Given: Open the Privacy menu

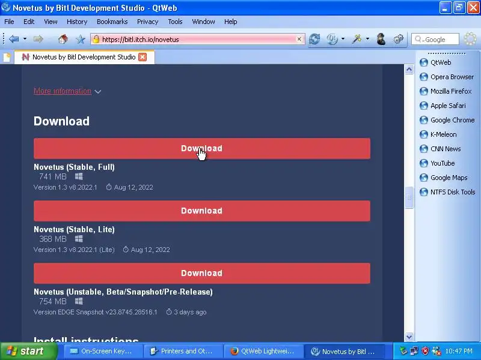Looking at the screenshot, I should pos(147,22).
